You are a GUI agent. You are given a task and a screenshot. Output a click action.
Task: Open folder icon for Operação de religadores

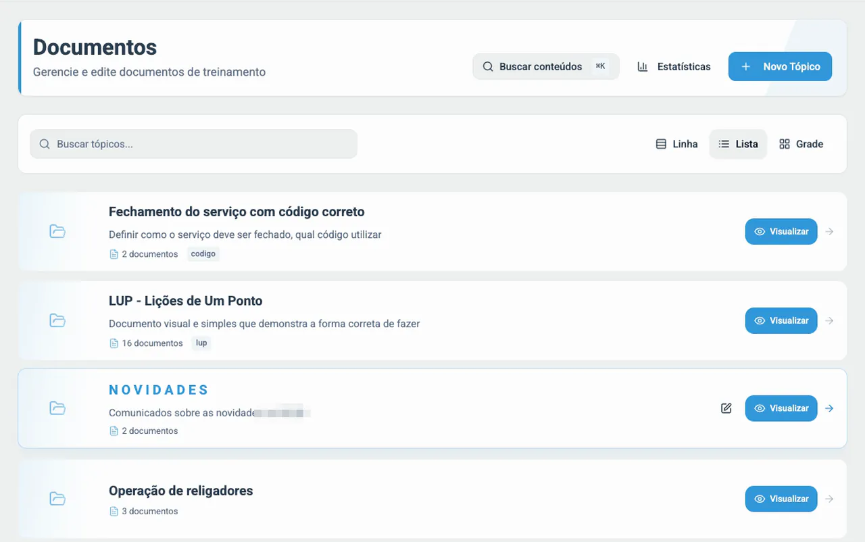point(57,499)
